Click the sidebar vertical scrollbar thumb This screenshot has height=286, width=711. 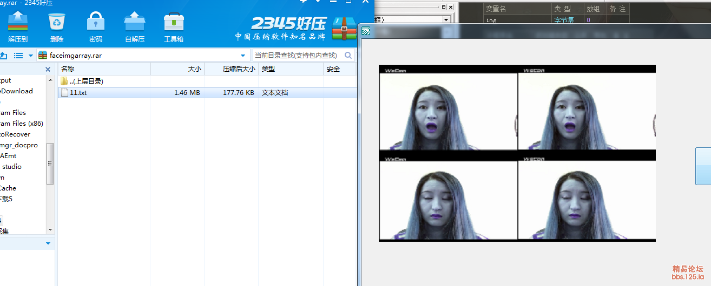click(x=50, y=164)
